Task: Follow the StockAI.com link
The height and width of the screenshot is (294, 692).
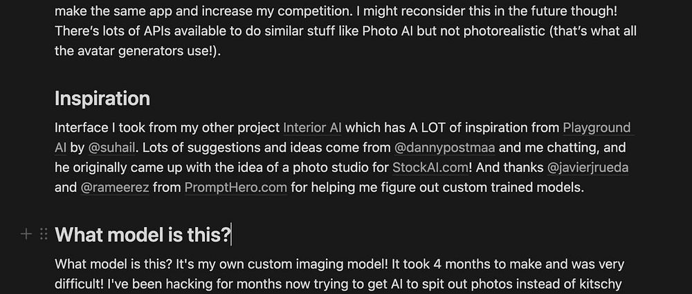Action: (430, 168)
